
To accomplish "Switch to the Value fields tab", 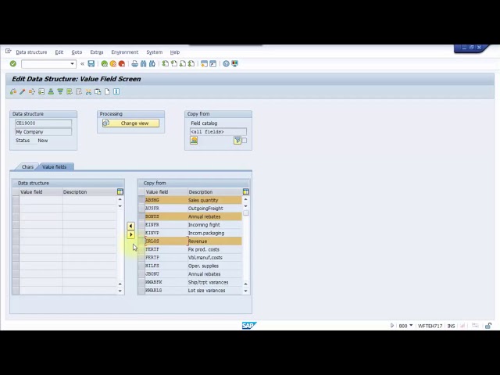I will (55, 166).
